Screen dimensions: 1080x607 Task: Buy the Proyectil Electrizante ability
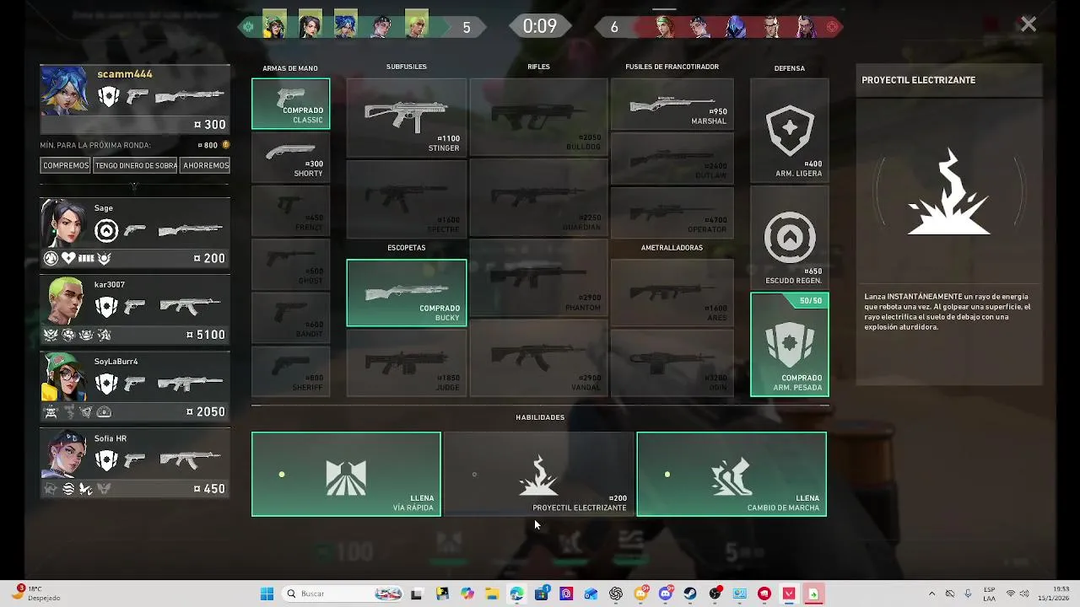(538, 474)
